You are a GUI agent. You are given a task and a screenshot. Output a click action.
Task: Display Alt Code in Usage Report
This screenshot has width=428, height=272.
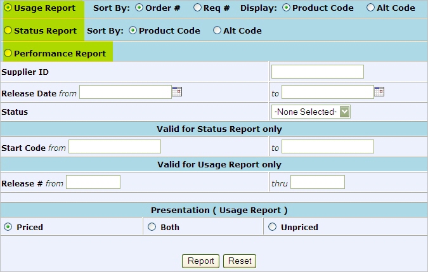(x=370, y=8)
